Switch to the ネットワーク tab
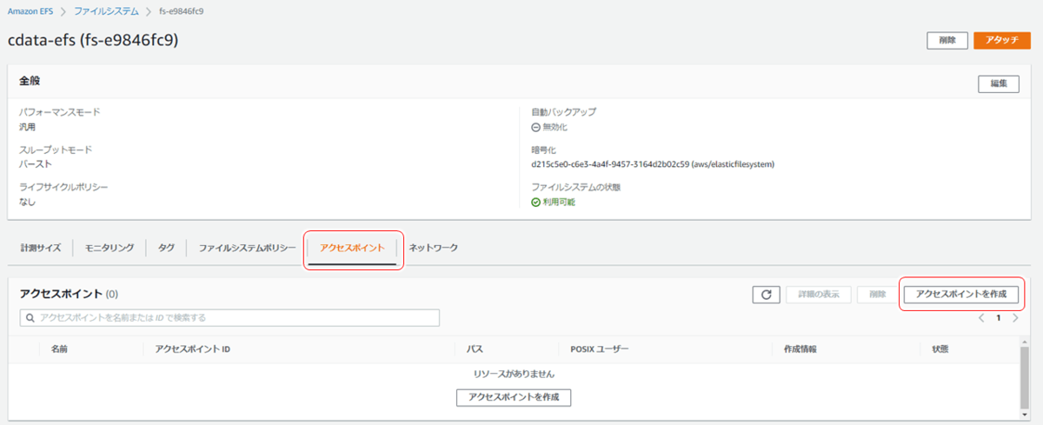 coord(434,248)
